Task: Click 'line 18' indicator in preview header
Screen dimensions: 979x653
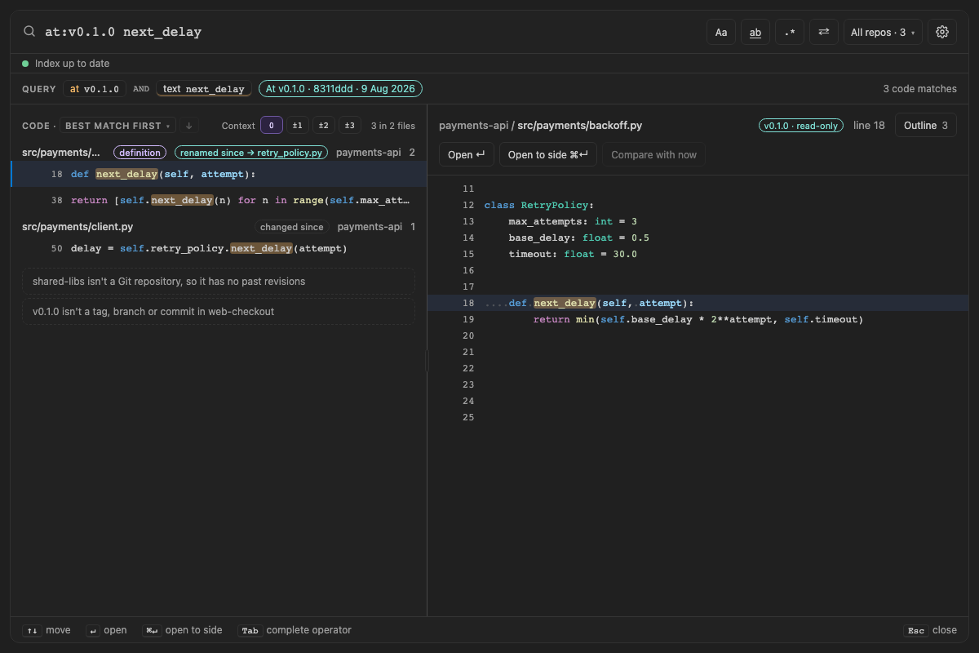Action: coord(869,126)
